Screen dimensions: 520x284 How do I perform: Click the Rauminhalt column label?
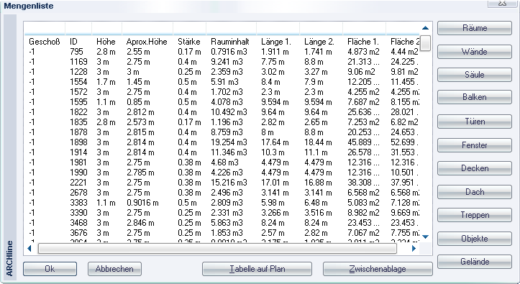230,42
